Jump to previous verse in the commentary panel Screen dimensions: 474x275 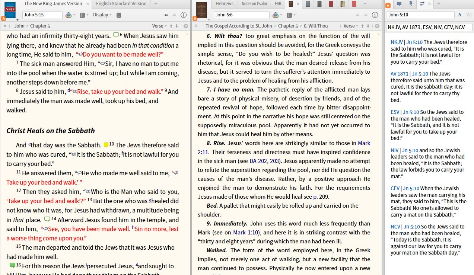pos(363,26)
